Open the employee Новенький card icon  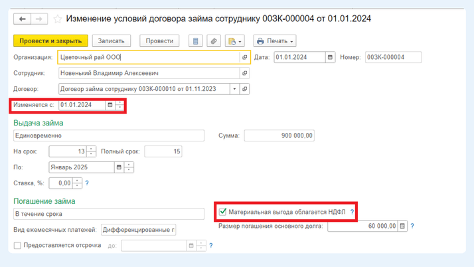(244, 73)
